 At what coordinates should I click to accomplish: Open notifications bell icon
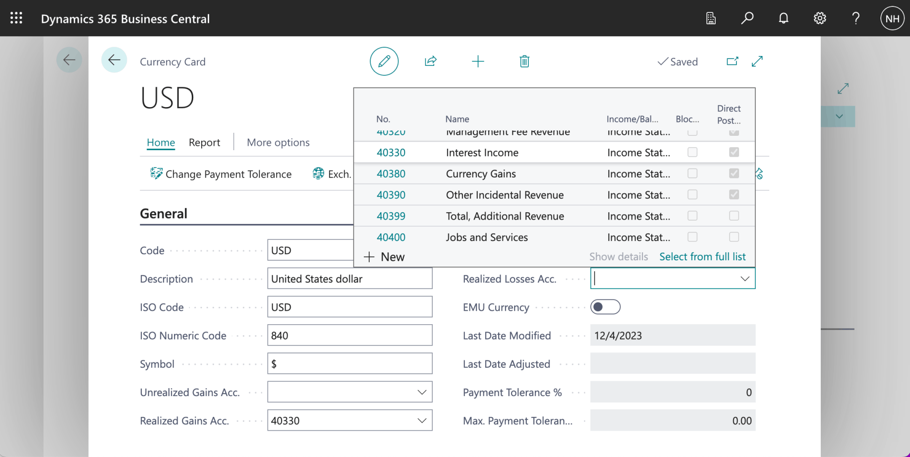click(784, 18)
